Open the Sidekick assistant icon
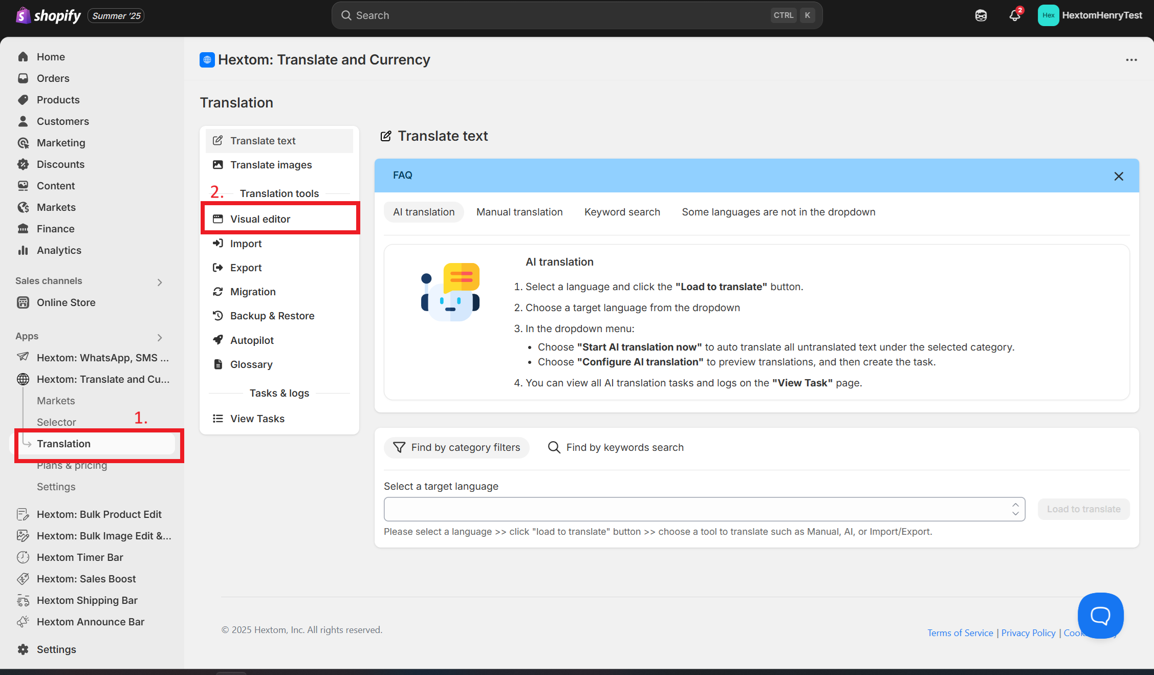 [x=981, y=15]
